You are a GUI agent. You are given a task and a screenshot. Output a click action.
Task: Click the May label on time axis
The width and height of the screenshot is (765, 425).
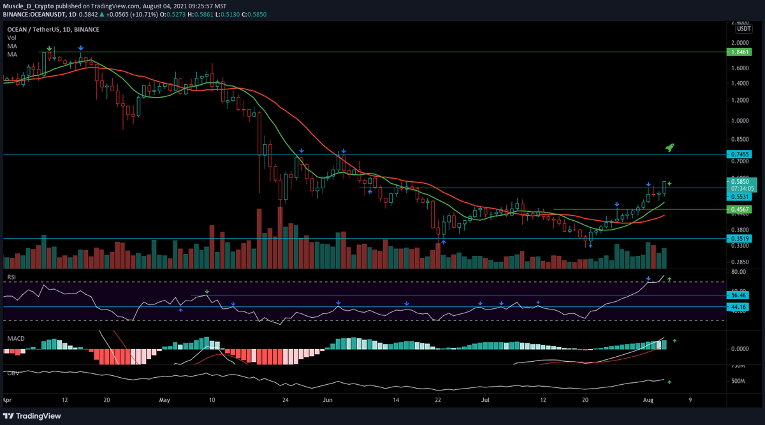pos(165,400)
